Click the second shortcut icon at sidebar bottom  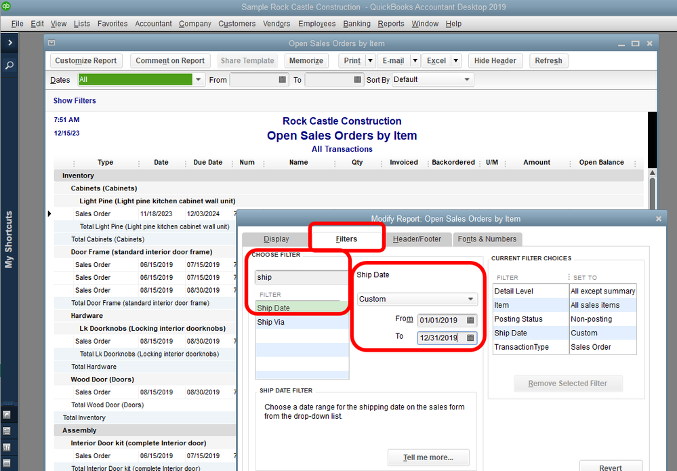(x=7, y=430)
